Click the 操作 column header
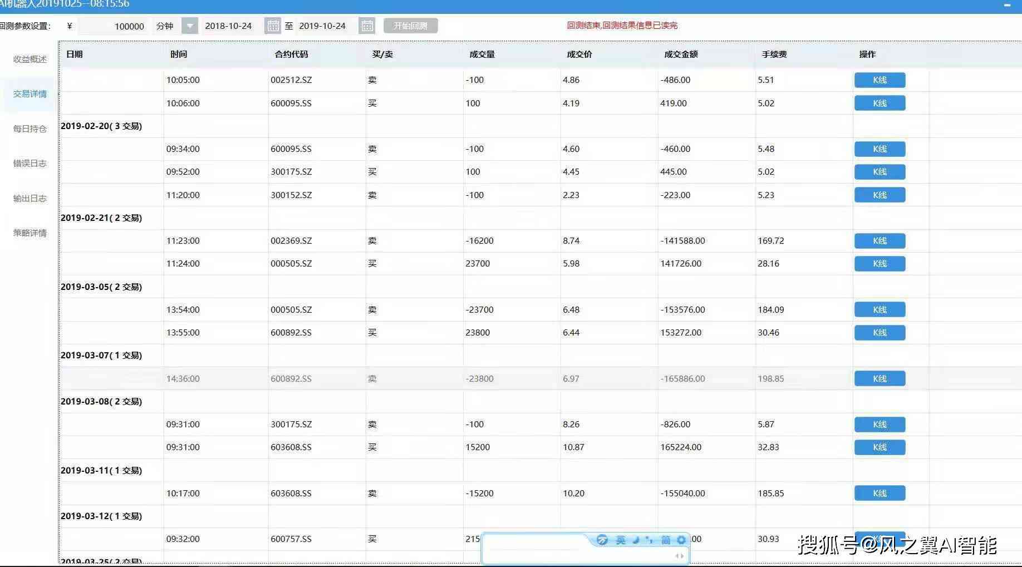Viewport: 1022px width, 567px height. point(867,55)
